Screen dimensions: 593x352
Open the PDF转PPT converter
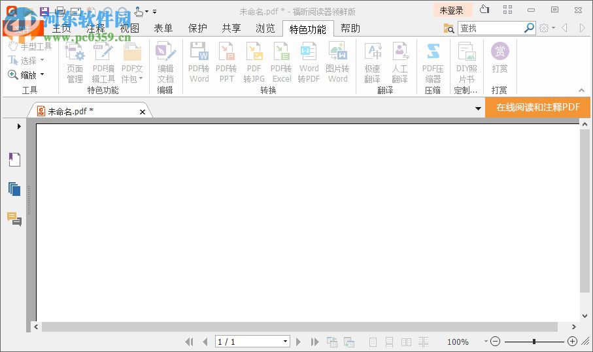(226, 62)
